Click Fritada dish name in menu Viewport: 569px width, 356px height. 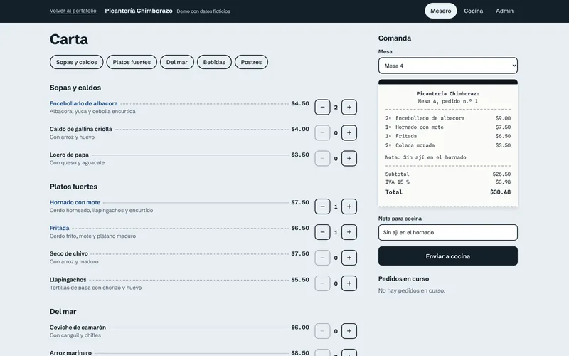click(59, 228)
